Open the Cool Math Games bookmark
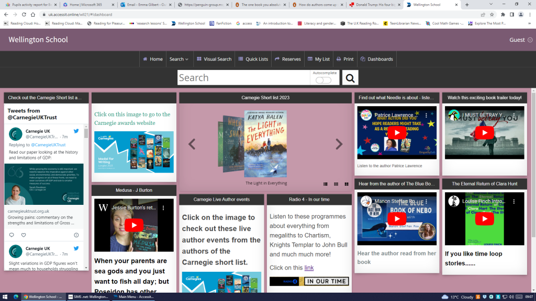 [x=445, y=24]
